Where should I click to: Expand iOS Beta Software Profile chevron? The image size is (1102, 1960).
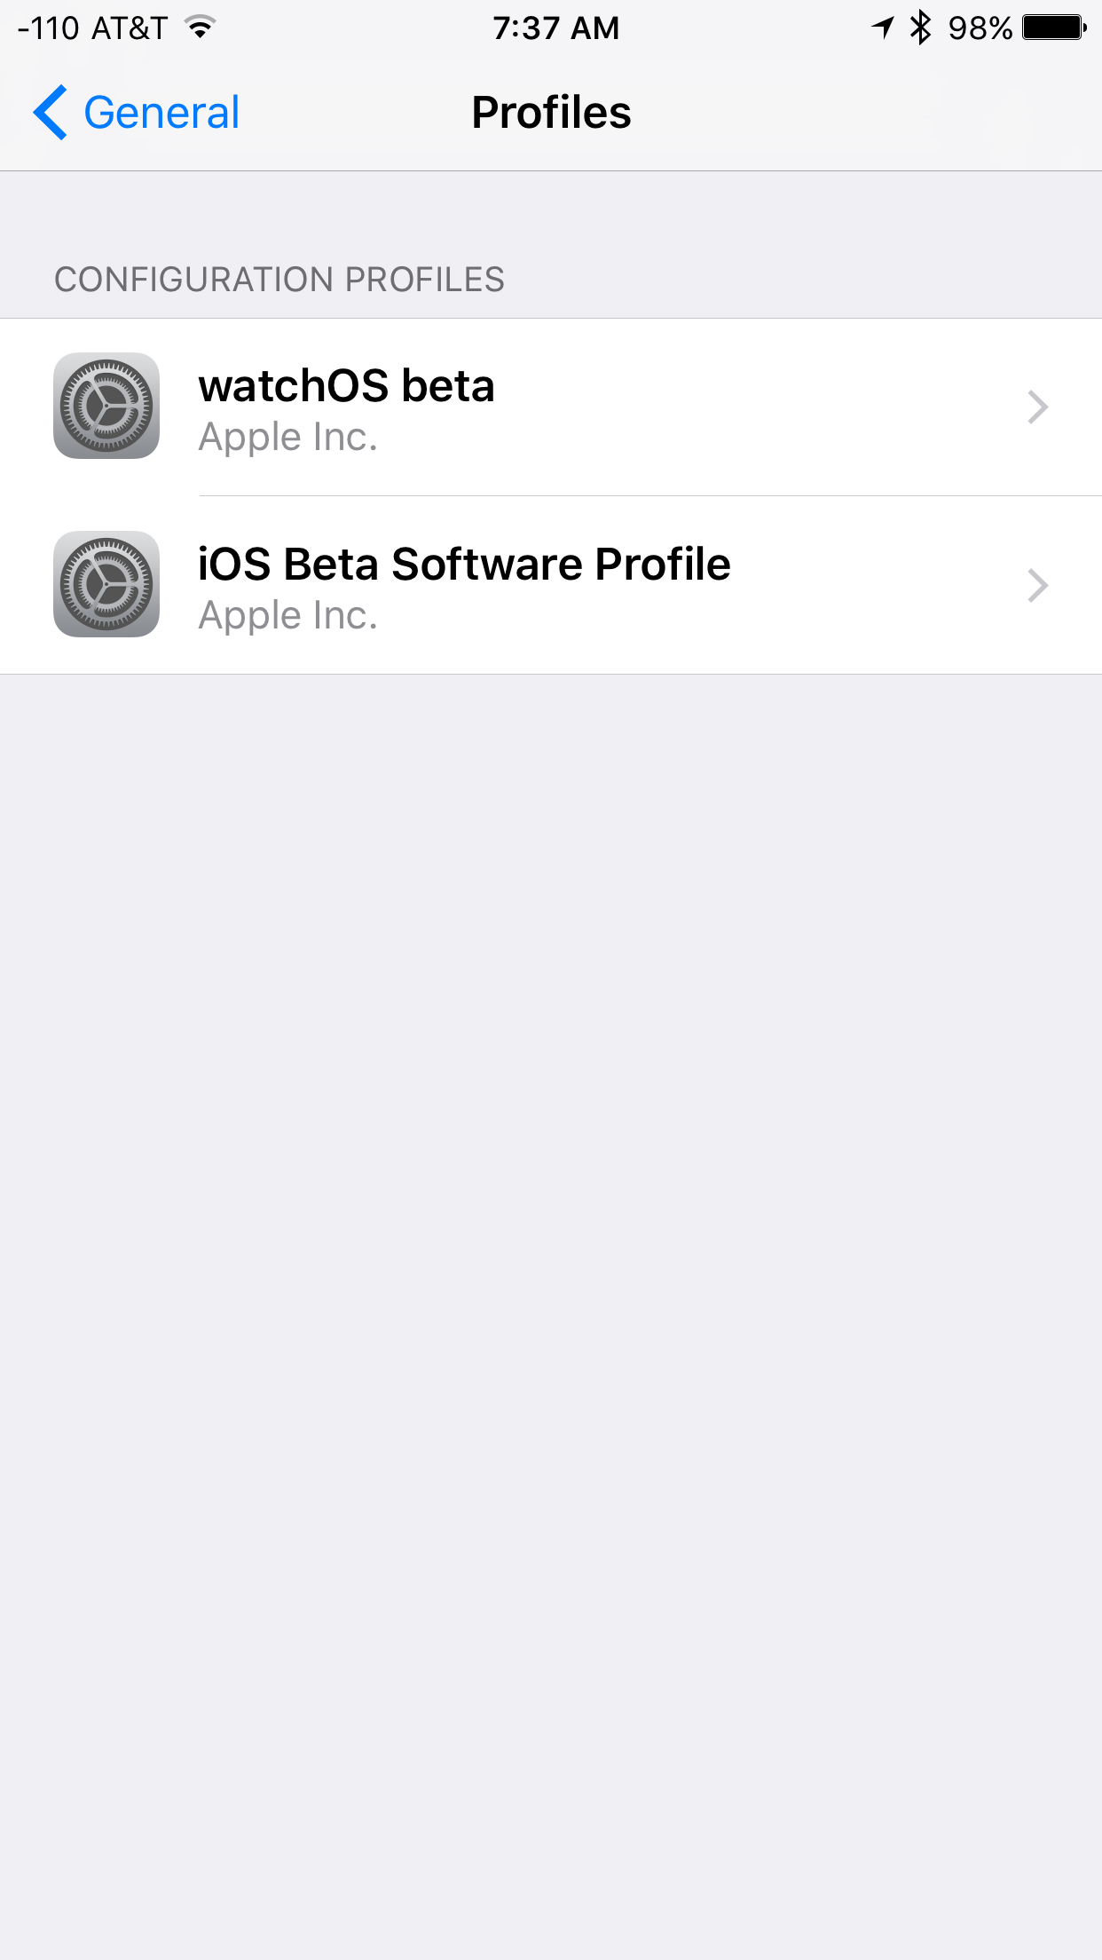[1038, 585]
